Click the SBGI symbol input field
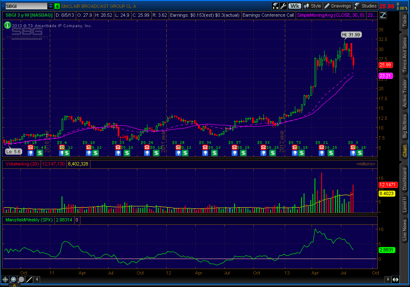 tap(26, 6)
